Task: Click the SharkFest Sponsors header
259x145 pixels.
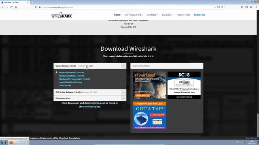Action: [x=167, y=66]
